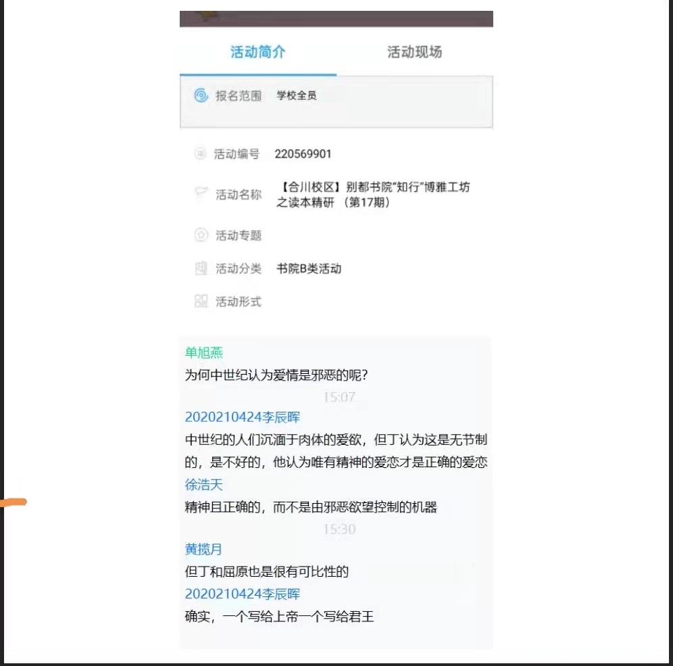Click the 活动分类 document icon
673x666 pixels.
[201, 268]
